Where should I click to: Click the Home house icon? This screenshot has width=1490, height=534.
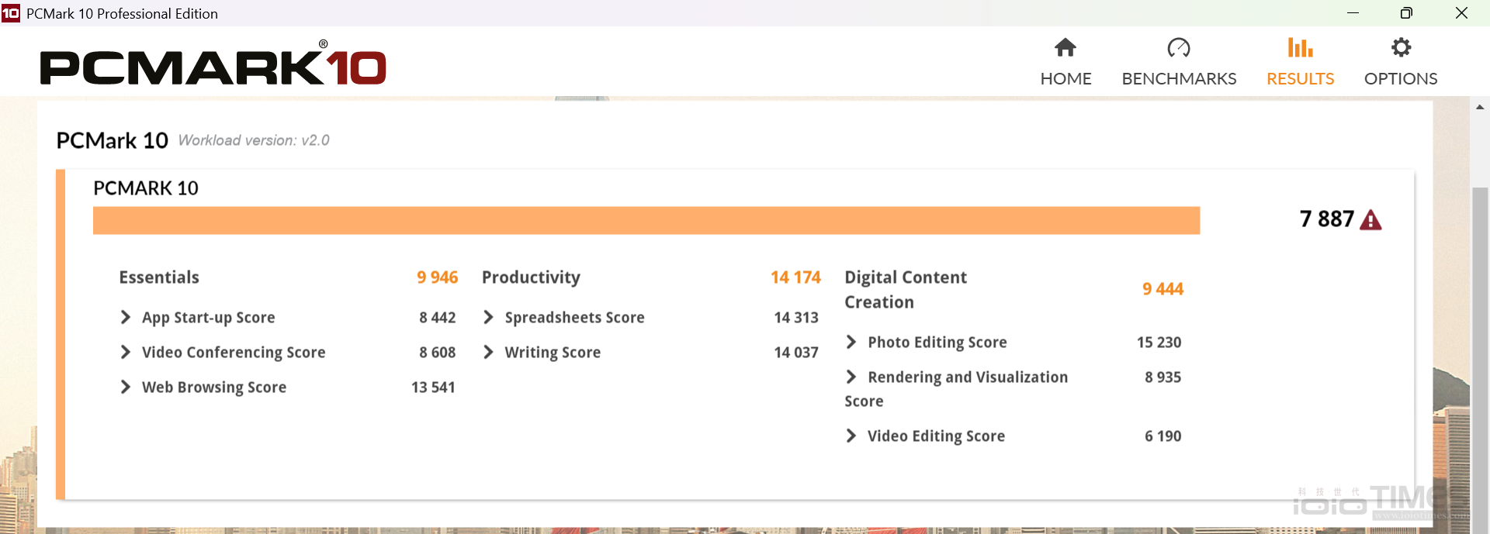(x=1066, y=48)
